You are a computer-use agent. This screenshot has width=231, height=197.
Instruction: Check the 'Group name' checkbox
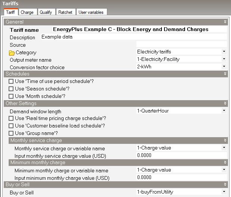click(x=11, y=133)
